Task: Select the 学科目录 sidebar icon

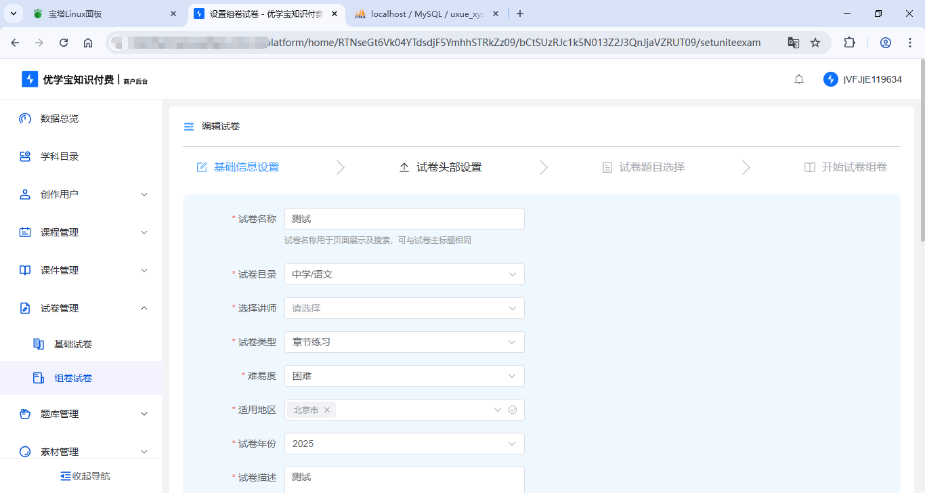Action: tap(24, 156)
